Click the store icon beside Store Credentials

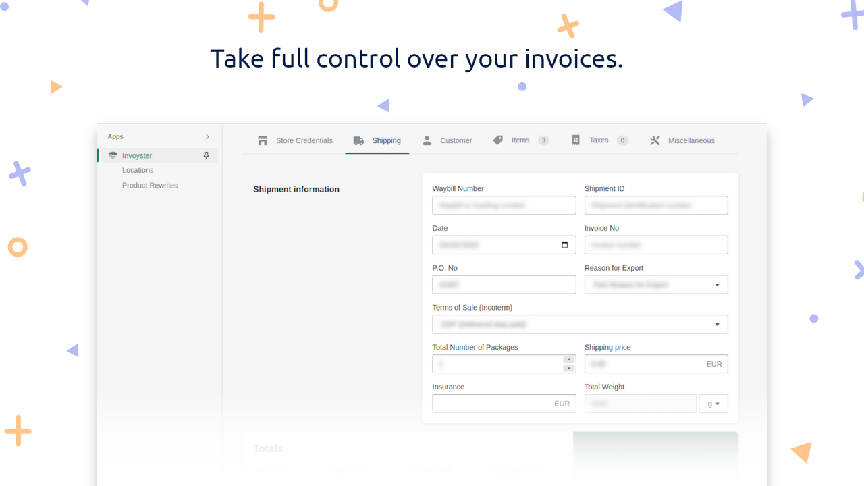[x=263, y=140]
